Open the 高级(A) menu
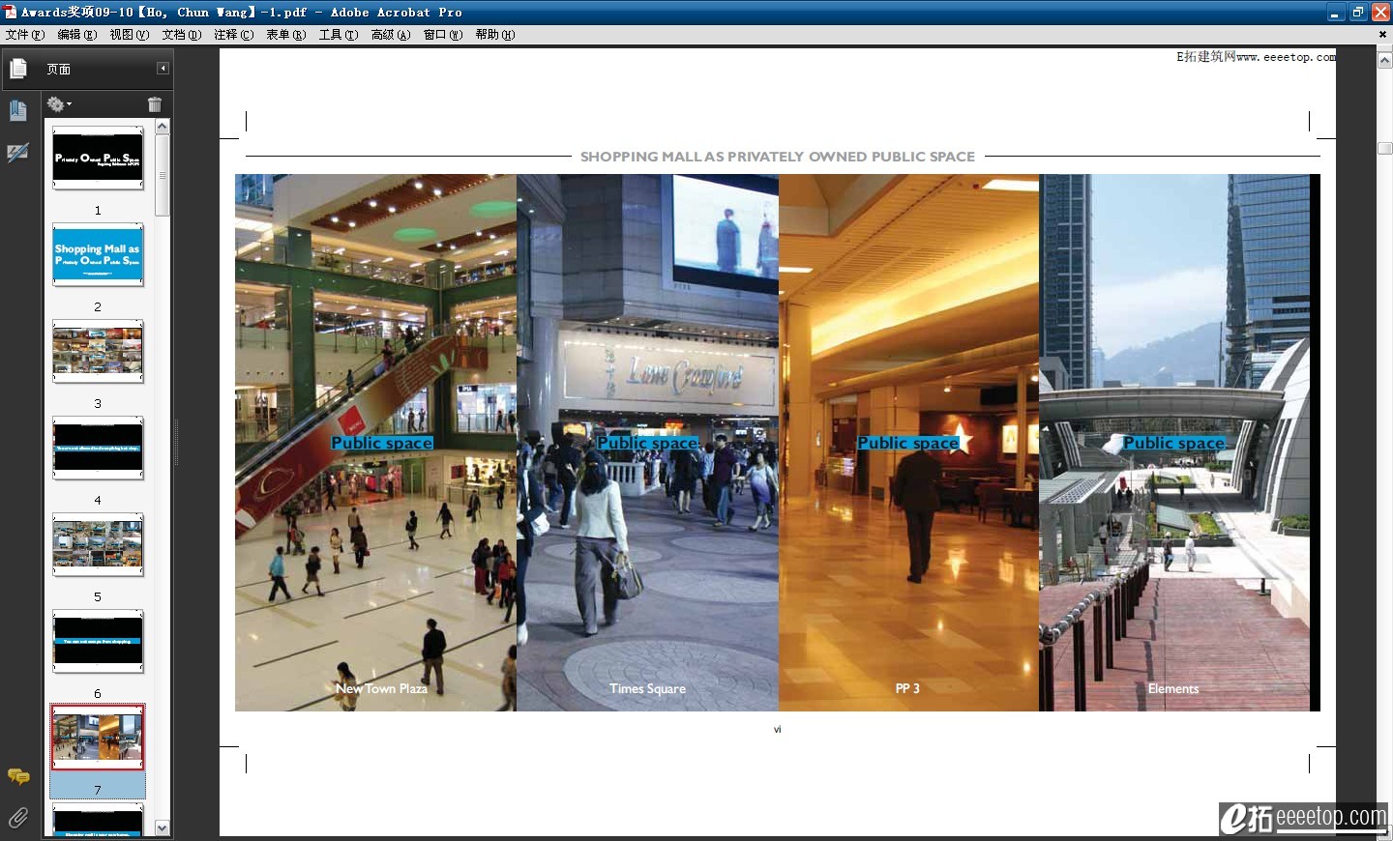1393x841 pixels. [x=391, y=35]
